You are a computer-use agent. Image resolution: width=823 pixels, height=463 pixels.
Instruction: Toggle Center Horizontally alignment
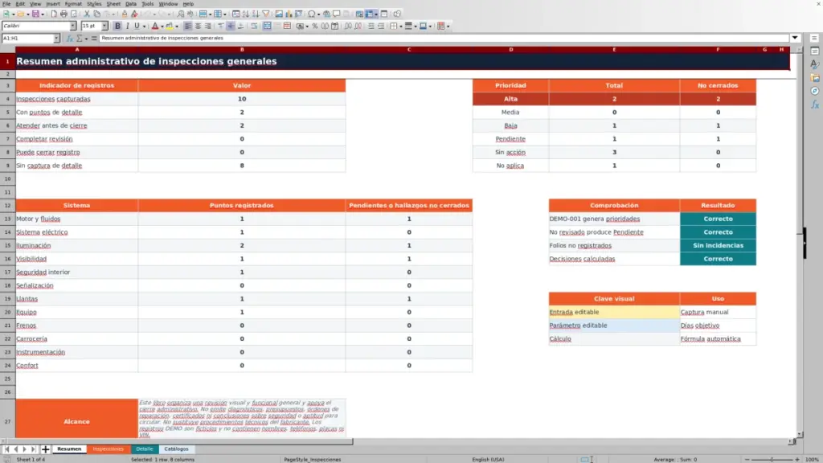198,27
